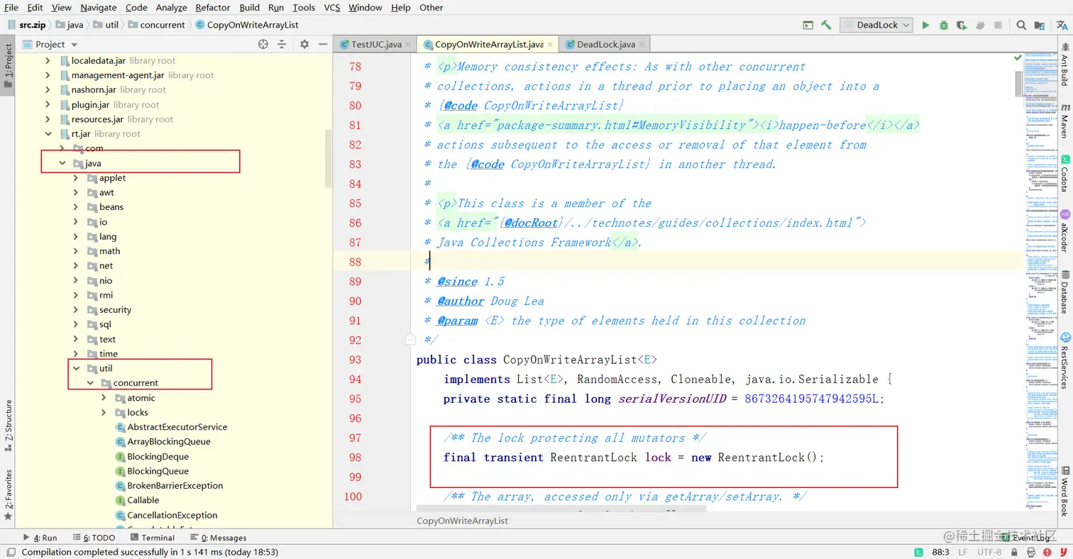Click the UTF-8 encoding status widget
Viewport: 1073px width, 559px height.
(x=989, y=552)
